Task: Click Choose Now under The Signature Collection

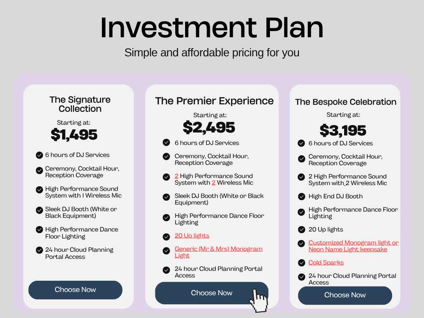Action: [x=75, y=290]
